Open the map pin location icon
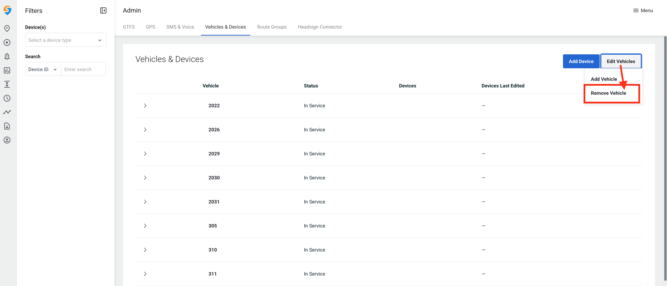The width and height of the screenshot is (667, 286). (x=7, y=29)
